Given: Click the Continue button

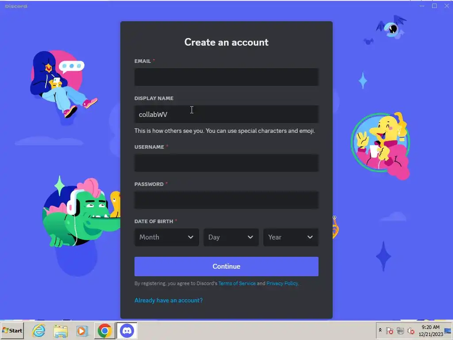Looking at the screenshot, I should (x=226, y=266).
